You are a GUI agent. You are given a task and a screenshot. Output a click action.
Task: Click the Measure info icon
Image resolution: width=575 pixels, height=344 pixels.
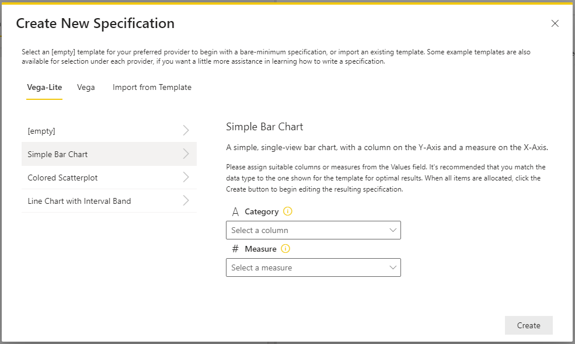(285, 249)
